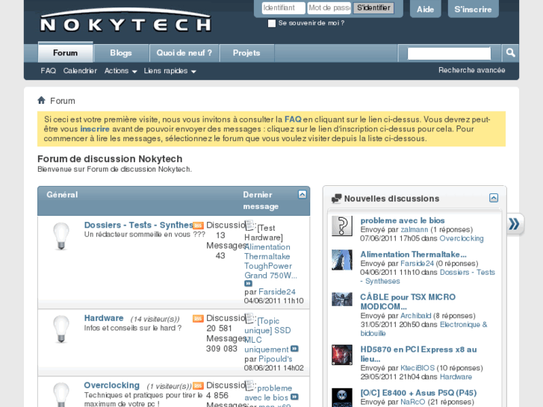View KteciBIOS profile link
This screenshot has width=543, height=407.
[418, 368]
